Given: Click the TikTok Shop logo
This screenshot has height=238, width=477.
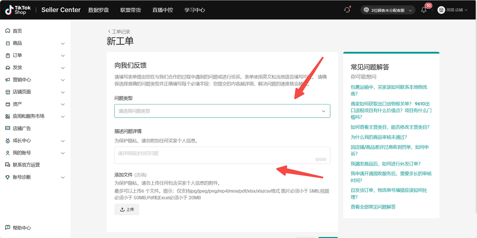Looking at the screenshot, I should click(x=18, y=10).
